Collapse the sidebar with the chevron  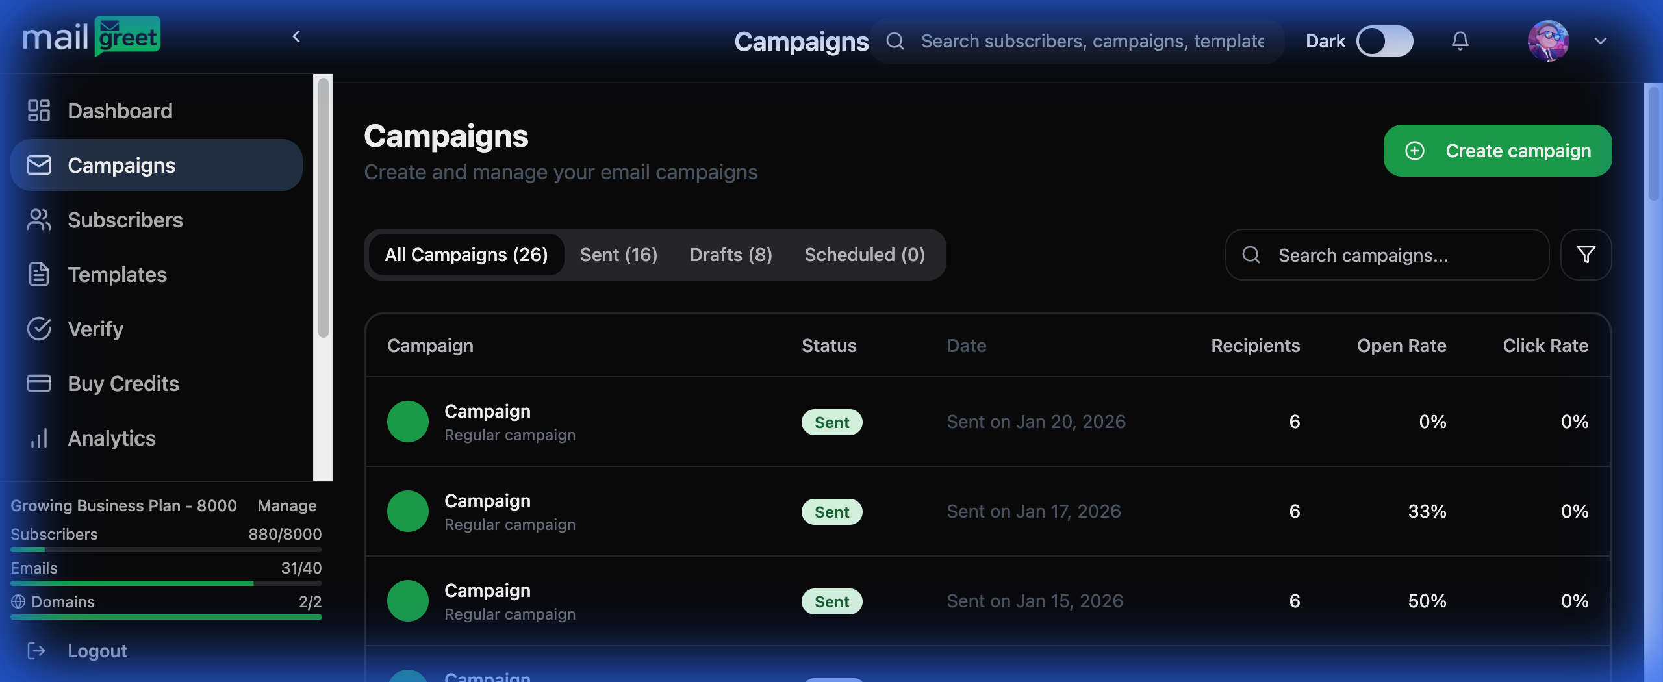pyautogui.click(x=297, y=36)
